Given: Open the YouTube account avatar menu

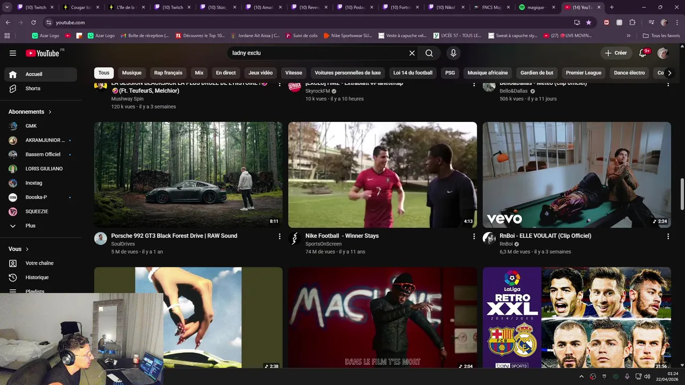Looking at the screenshot, I should point(663,53).
